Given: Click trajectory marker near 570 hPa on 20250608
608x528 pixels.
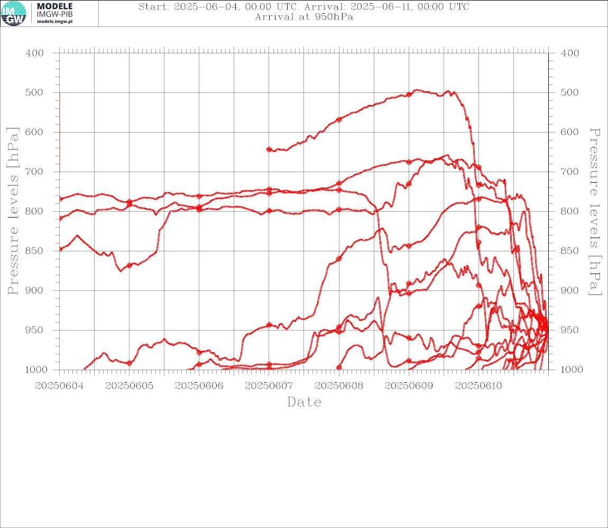Looking at the screenshot, I should (339, 120).
